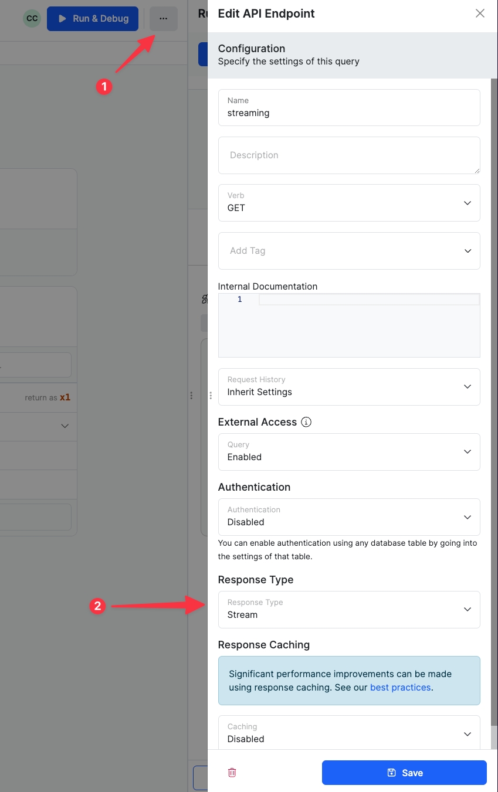This screenshot has width=498, height=792.
Task: Click the Run & Debug button
Action: point(93,19)
